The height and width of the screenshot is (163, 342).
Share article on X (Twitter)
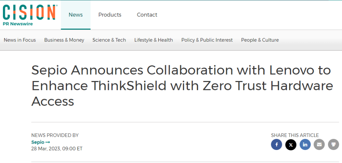tap(291, 145)
